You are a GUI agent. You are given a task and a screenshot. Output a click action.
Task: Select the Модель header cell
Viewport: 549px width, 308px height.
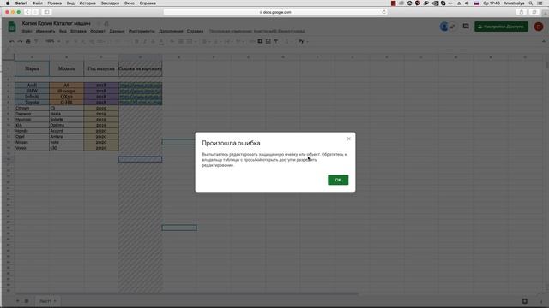click(x=67, y=68)
